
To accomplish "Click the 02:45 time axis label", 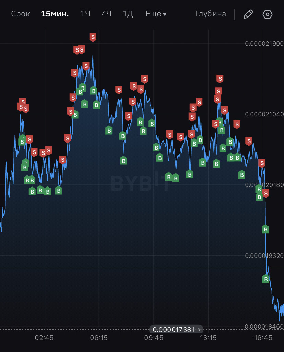I will click(x=44, y=338).
